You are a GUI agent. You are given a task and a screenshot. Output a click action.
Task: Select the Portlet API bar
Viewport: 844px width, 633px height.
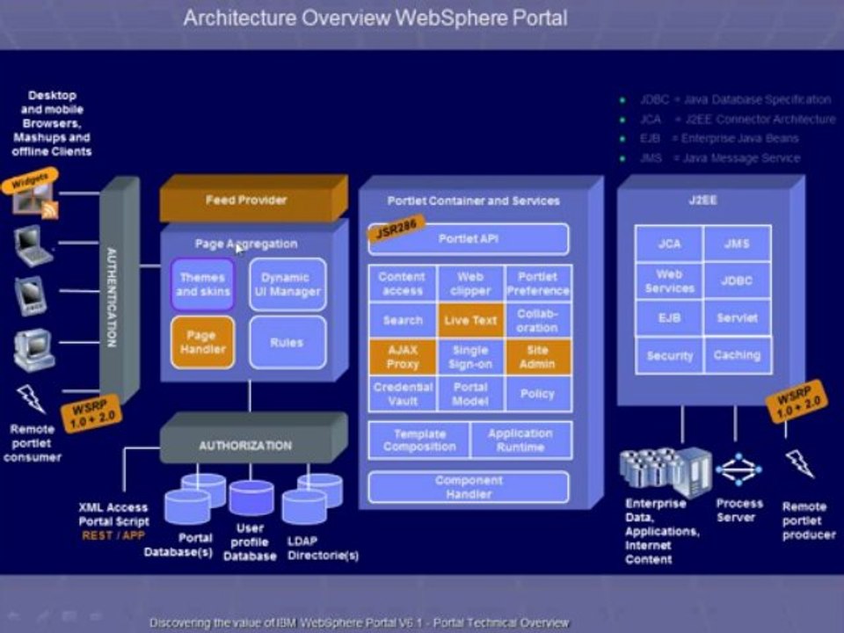coord(469,239)
